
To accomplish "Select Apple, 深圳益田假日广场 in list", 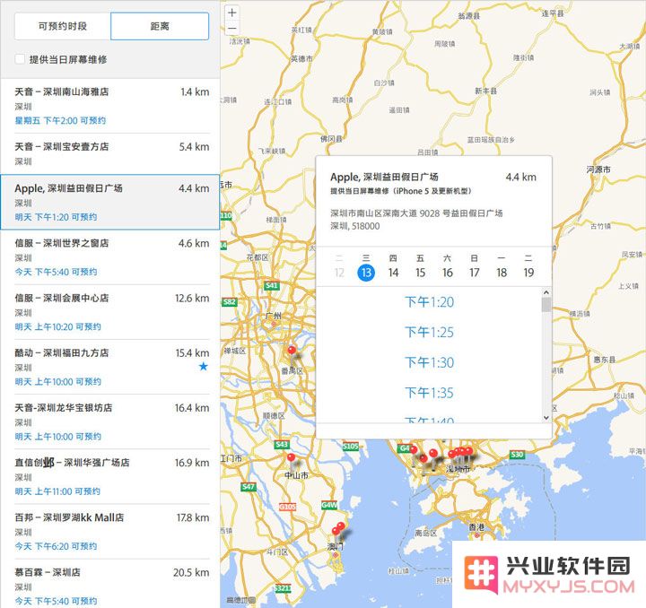I will [110, 202].
